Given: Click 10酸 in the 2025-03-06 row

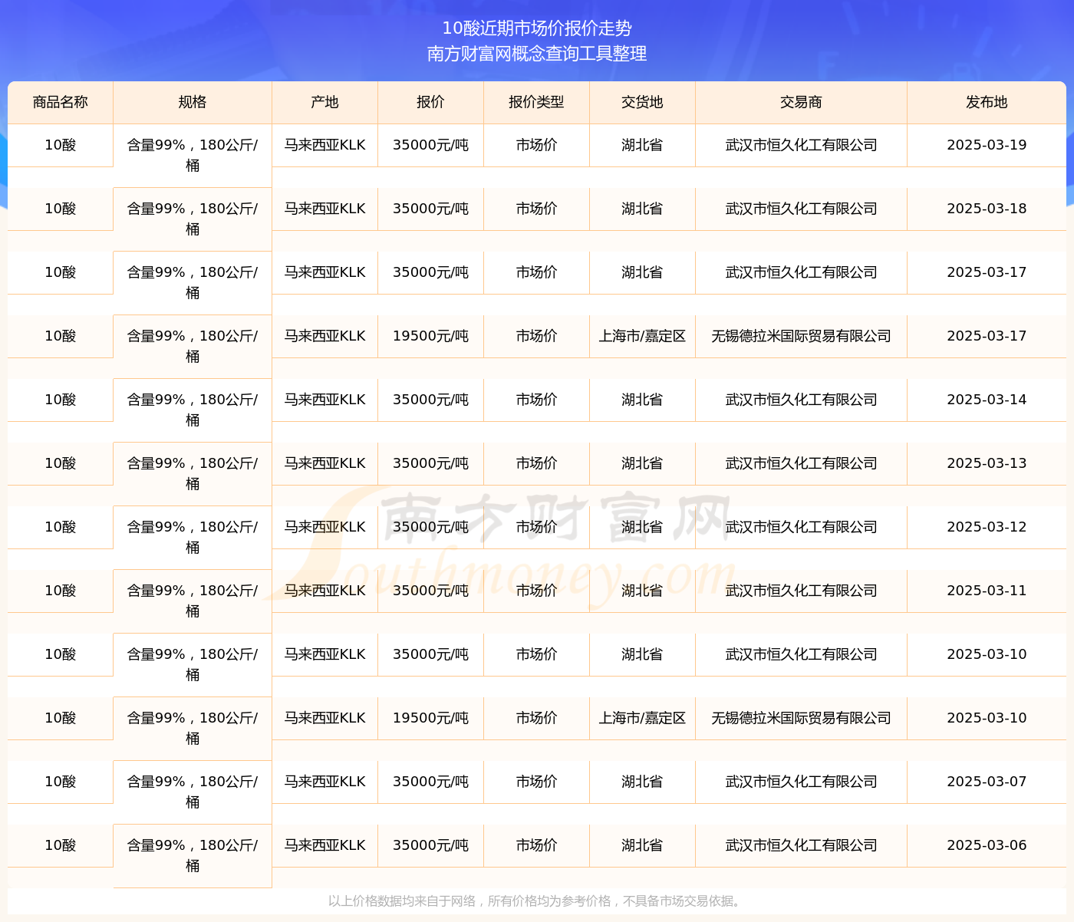Looking at the screenshot, I should [61, 845].
